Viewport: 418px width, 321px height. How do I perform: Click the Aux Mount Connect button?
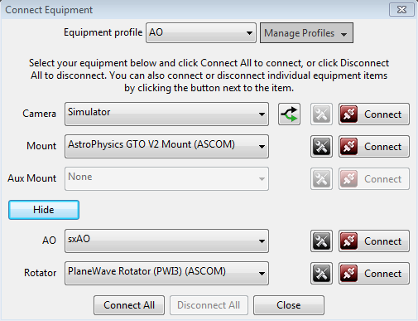pyautogui.click(x=374, y=179)
